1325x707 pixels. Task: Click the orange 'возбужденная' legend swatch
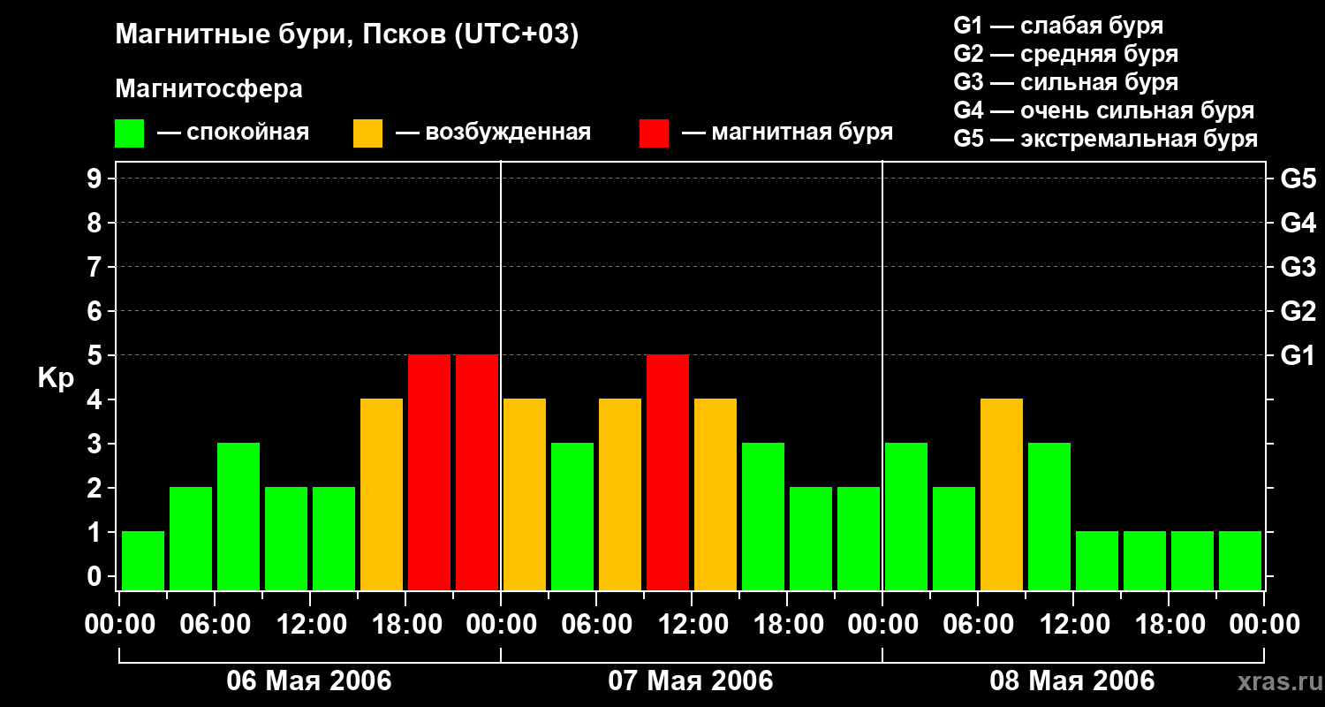tap(367, 133)
